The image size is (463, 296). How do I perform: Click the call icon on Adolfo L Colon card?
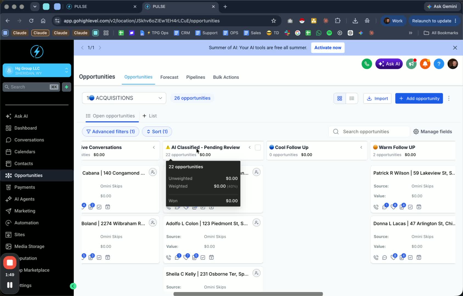[169, 257]
